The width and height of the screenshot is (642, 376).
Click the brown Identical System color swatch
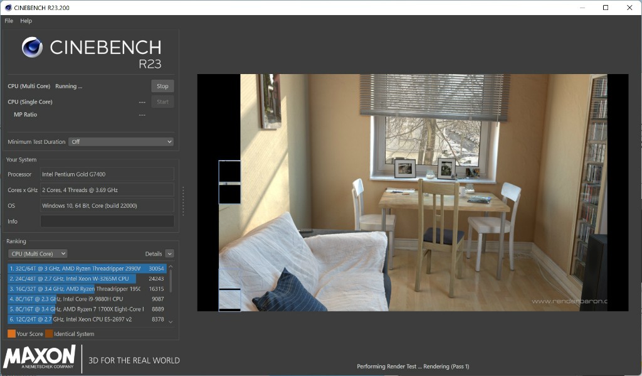[x=49, y=333]
